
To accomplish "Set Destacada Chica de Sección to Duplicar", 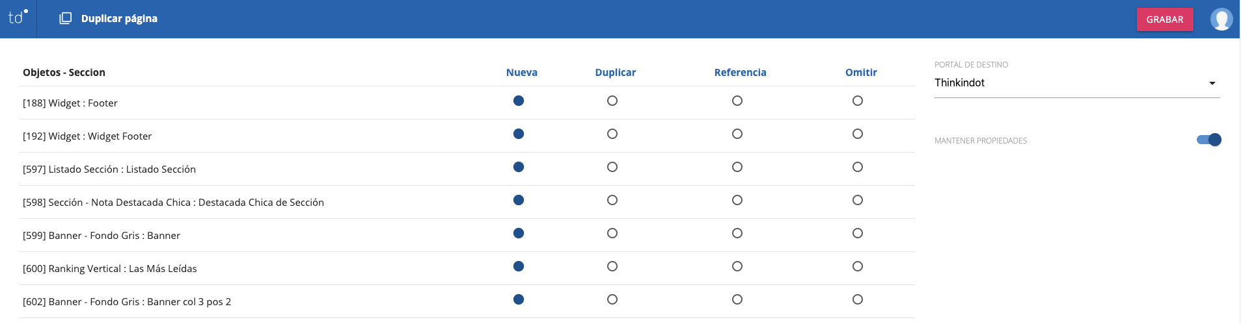I will (612, 200).
